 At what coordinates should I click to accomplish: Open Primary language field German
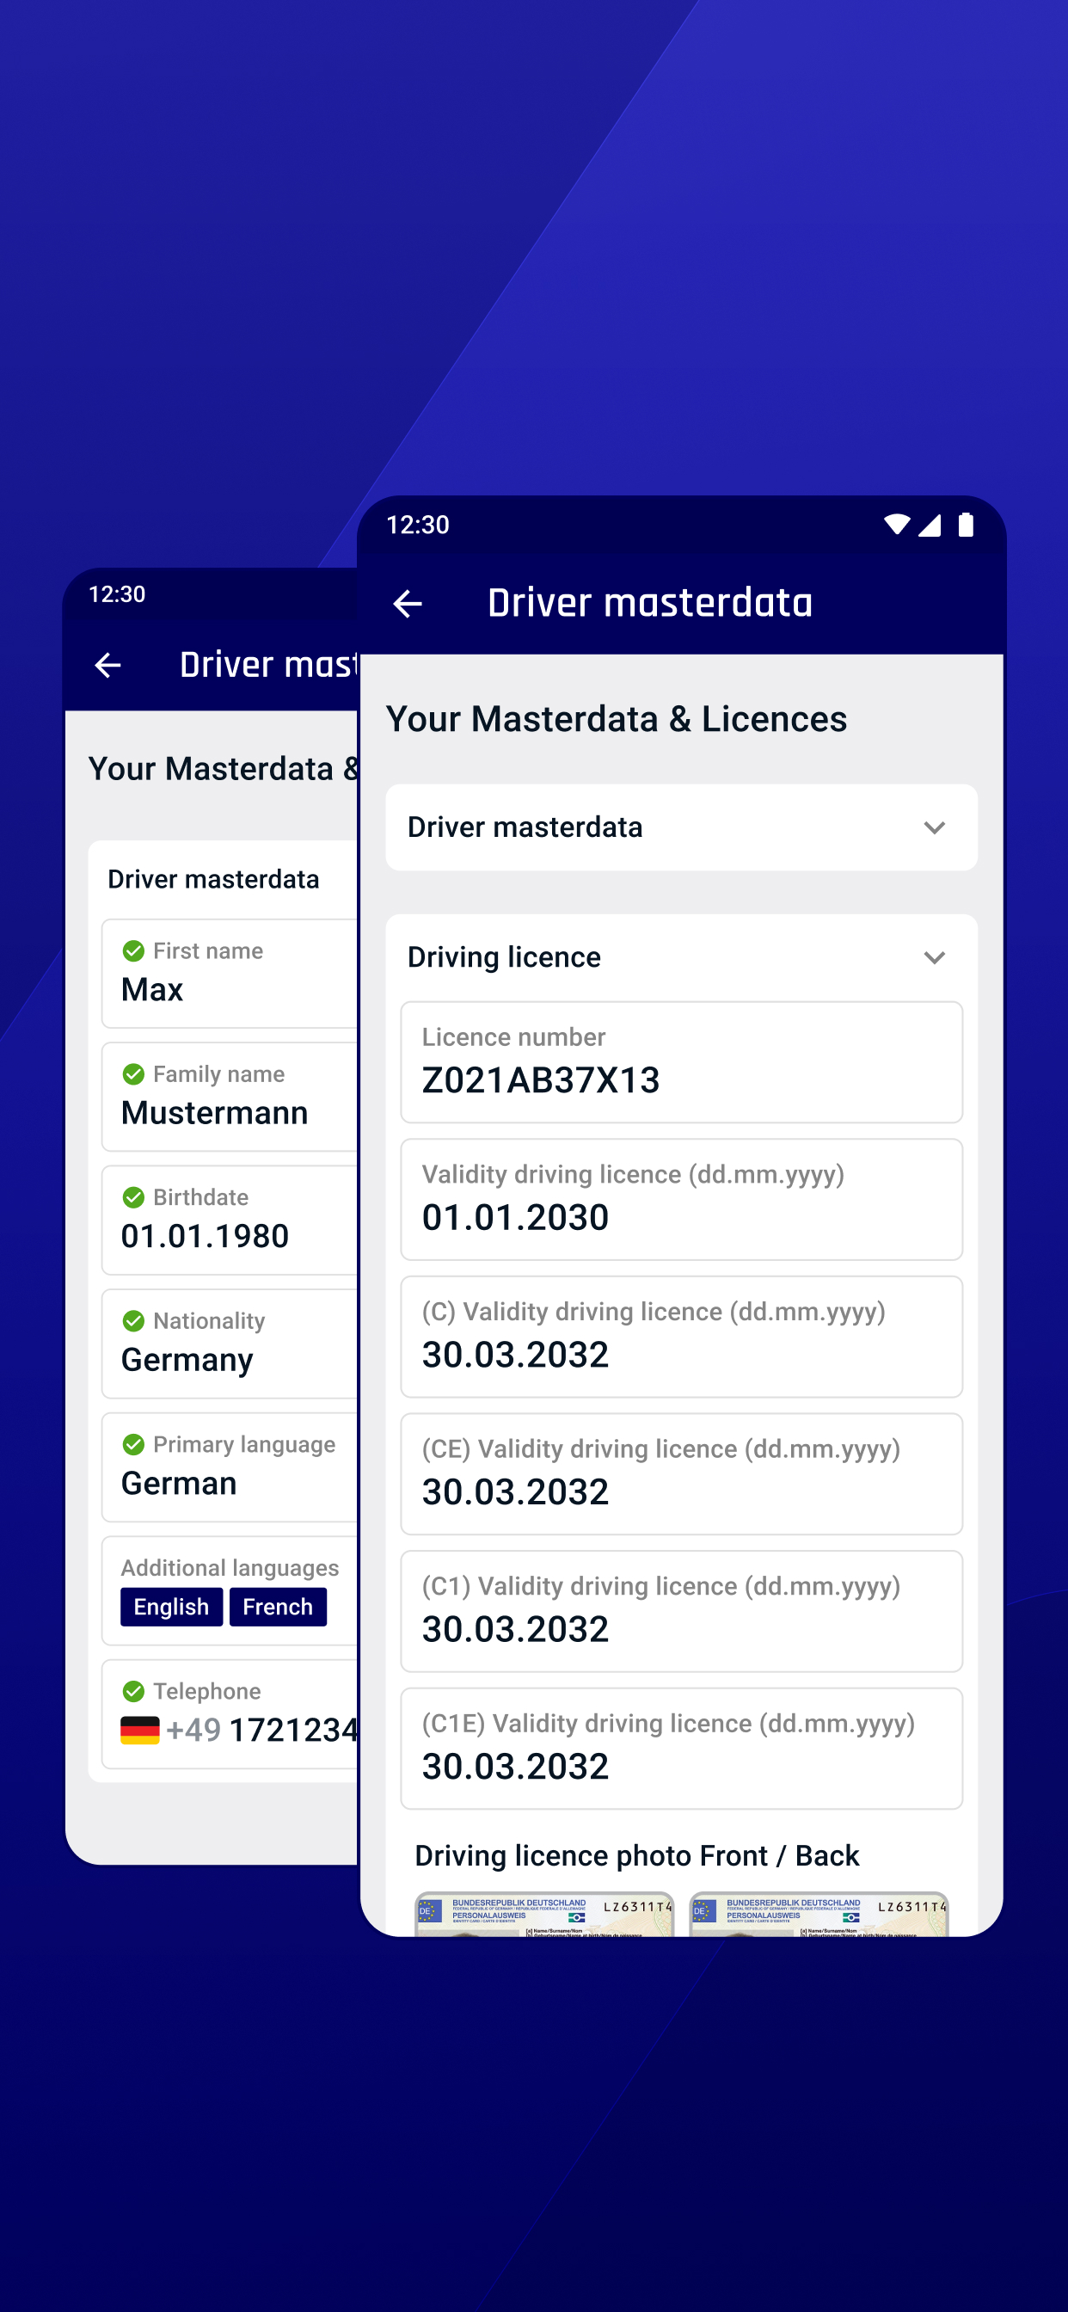pyautogui.click(x=230, y=1467)
